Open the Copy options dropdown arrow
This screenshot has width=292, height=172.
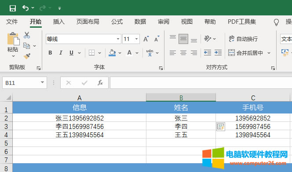pos(35,46)
